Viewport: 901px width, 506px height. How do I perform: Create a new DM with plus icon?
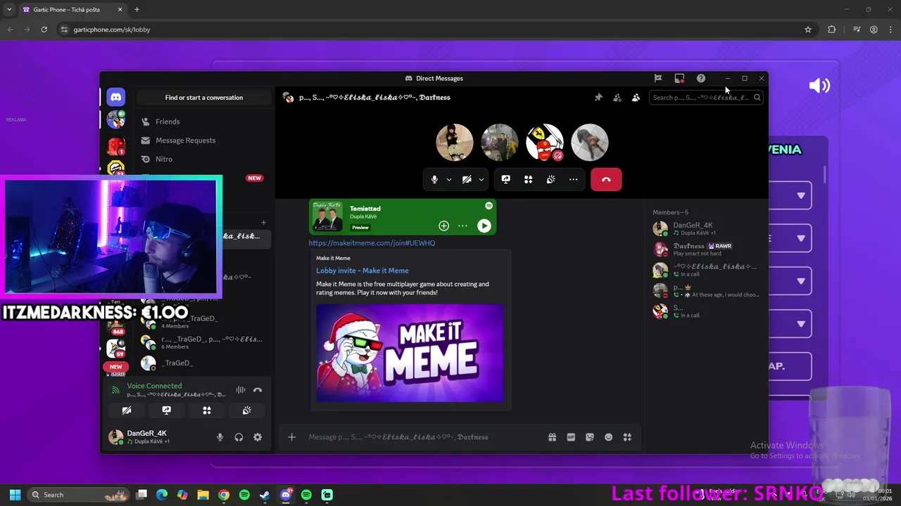click(x=263, y=223)
